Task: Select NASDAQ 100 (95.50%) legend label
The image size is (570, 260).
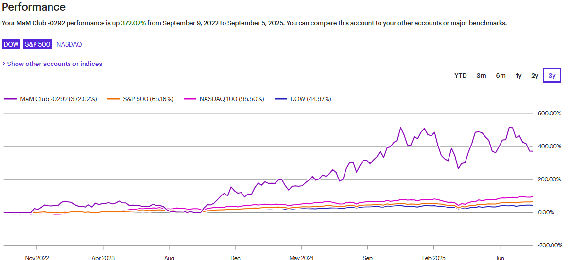Action: (231, 99)
